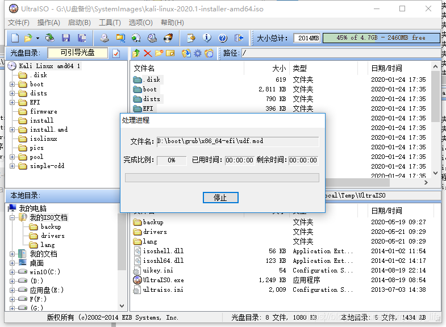Select isoshell.dll in local file list
The height and width of the screenshot is (327, 446).
click(x=163, y=251)
